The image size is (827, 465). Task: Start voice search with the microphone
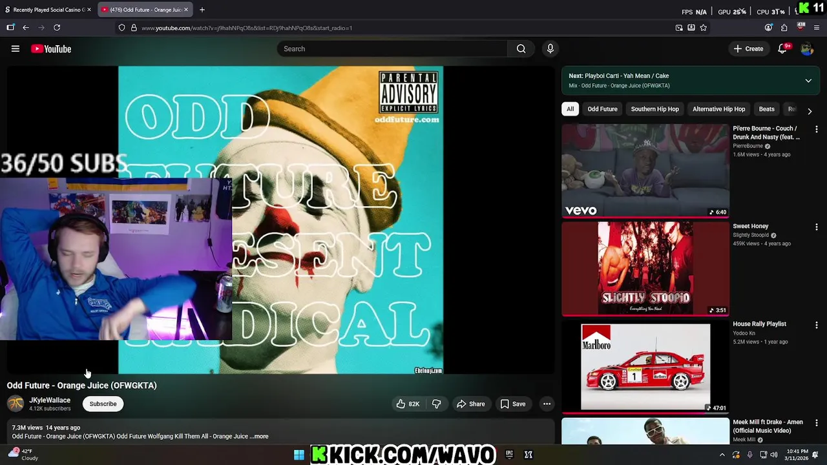coord(550,48)
